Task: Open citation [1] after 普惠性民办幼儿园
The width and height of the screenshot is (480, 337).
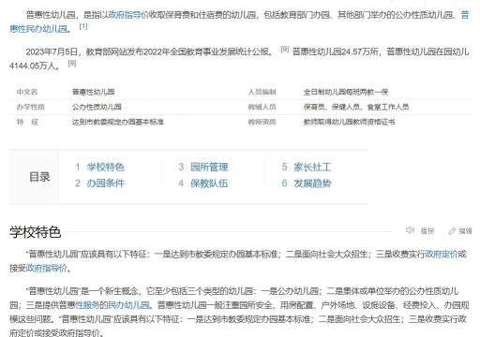Action: [83, 26]
